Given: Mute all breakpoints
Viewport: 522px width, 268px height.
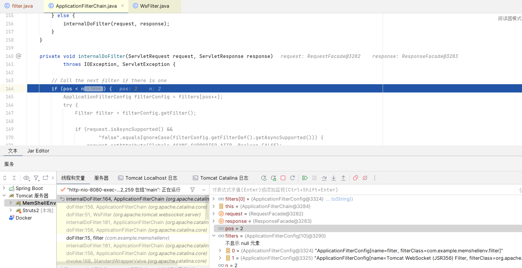Looking at the screenshot, I should (x=365, y=178).
